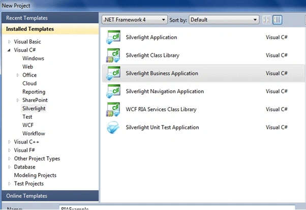Select the Test category under Visual C#

click(27, 117)
